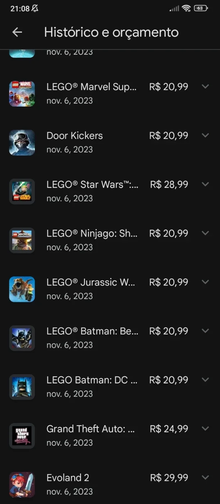Tap the LEGO Ninjago app icon
This screenshot has height=504, width=220.
pos(22,240)
